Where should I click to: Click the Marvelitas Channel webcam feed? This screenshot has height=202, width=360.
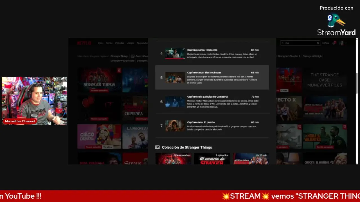point(34,101)
